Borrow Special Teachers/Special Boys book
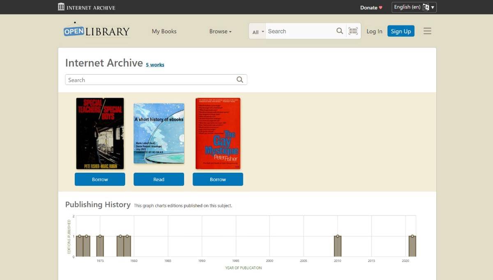The height and width of the screenshot is (280, 493). tap(100, 179)
